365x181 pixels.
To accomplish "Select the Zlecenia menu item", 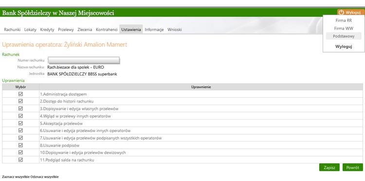I will (x=85, y=30).
